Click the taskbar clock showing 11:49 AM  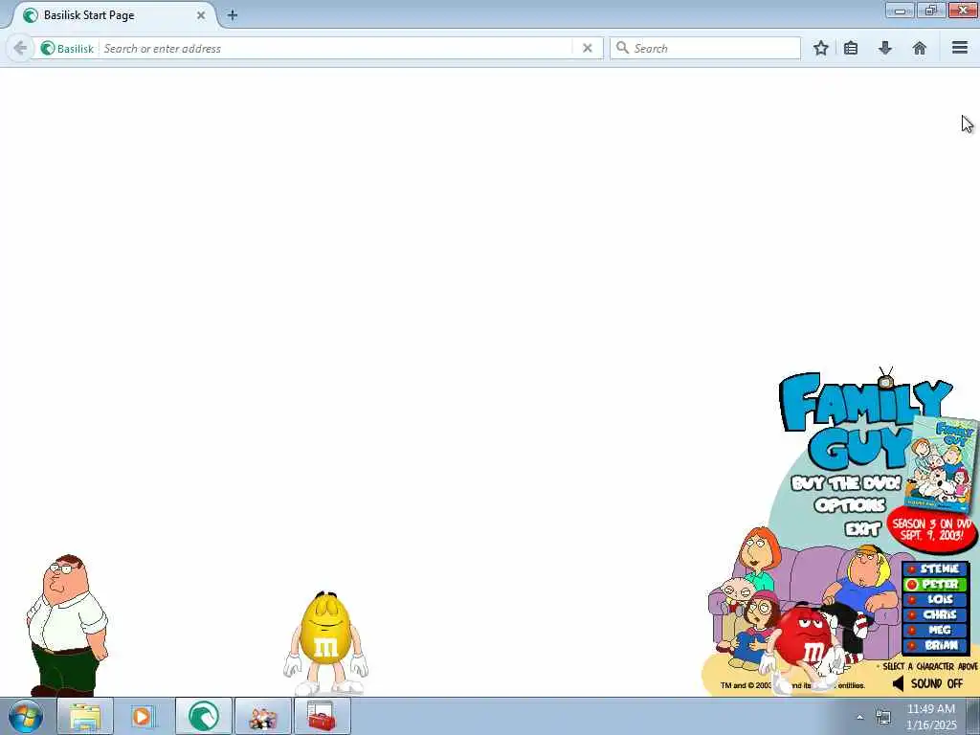pyautogui.click(x=931, y=716)
